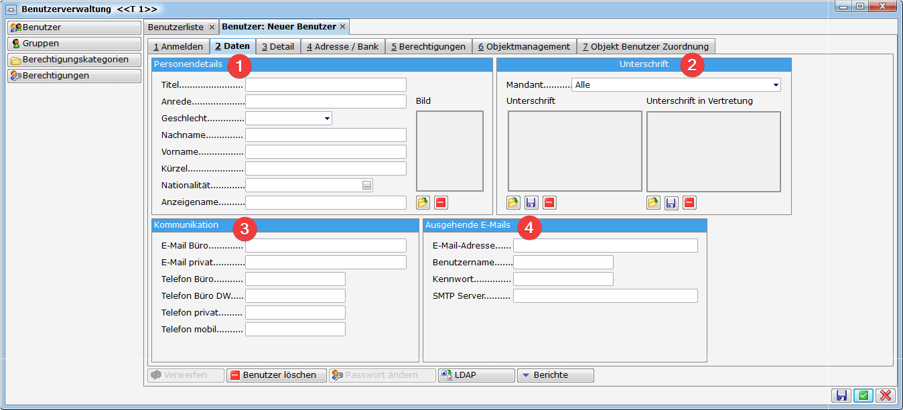Close the Benutzerliste tab
Image resolution: width=903 pixels, height=410 pixels.
pyautogui.click(x=212, y=27)
